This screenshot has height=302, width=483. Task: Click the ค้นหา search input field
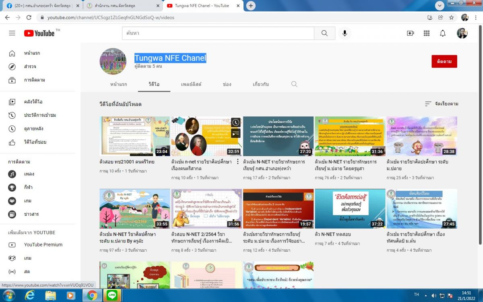218,33
